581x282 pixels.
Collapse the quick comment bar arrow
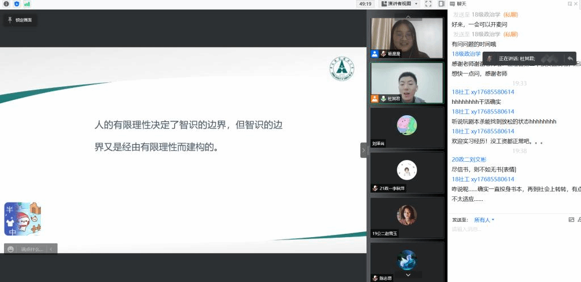tap(51, 249)
